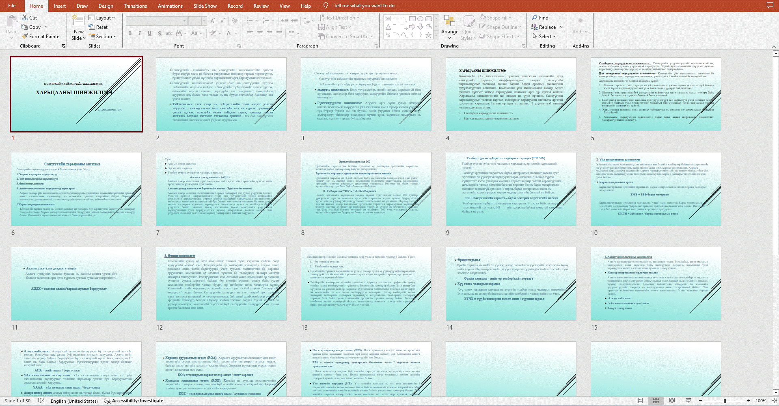779x406 pixels.
Task: Start Slide Show from status bar icon
Action: 688,401
